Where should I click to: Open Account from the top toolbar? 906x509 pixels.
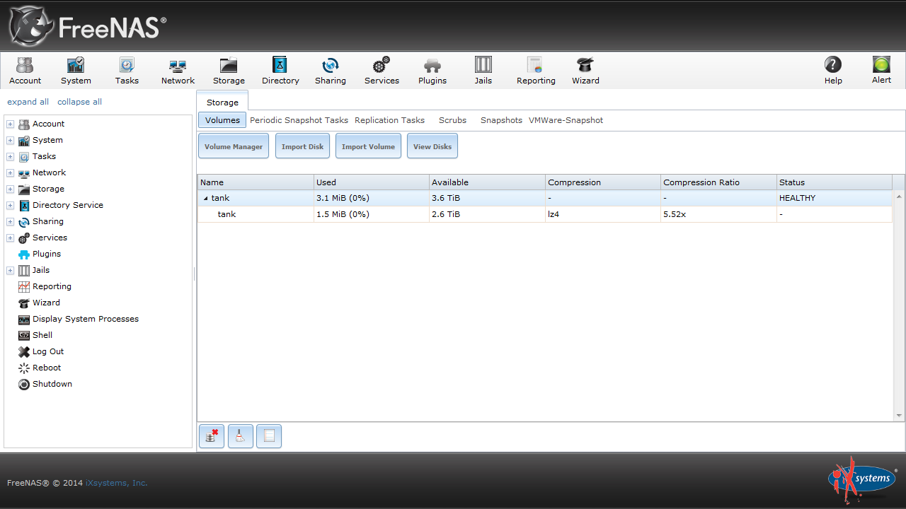(25, 71)
